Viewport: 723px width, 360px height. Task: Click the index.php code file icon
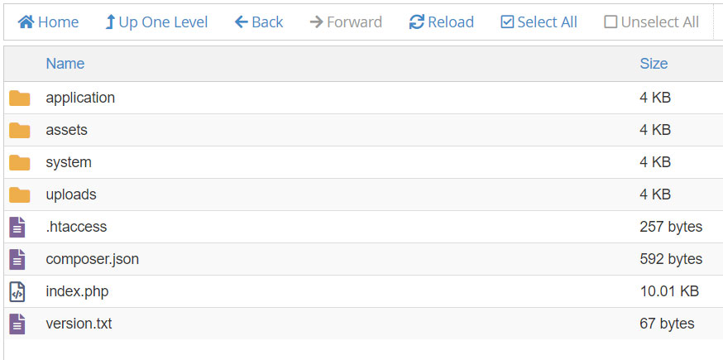click(x=17, y=291)
